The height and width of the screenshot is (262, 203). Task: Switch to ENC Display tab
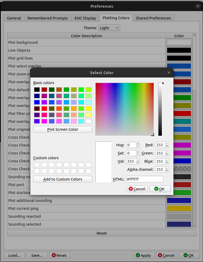[85, 18]
